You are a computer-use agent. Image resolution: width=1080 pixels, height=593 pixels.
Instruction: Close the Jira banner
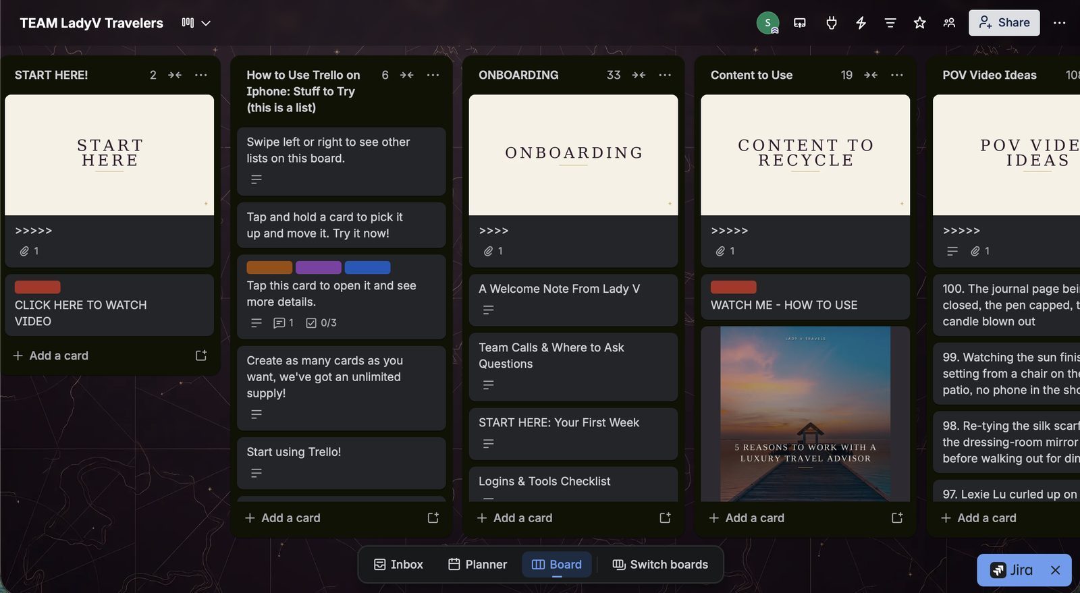[1056, 571]
